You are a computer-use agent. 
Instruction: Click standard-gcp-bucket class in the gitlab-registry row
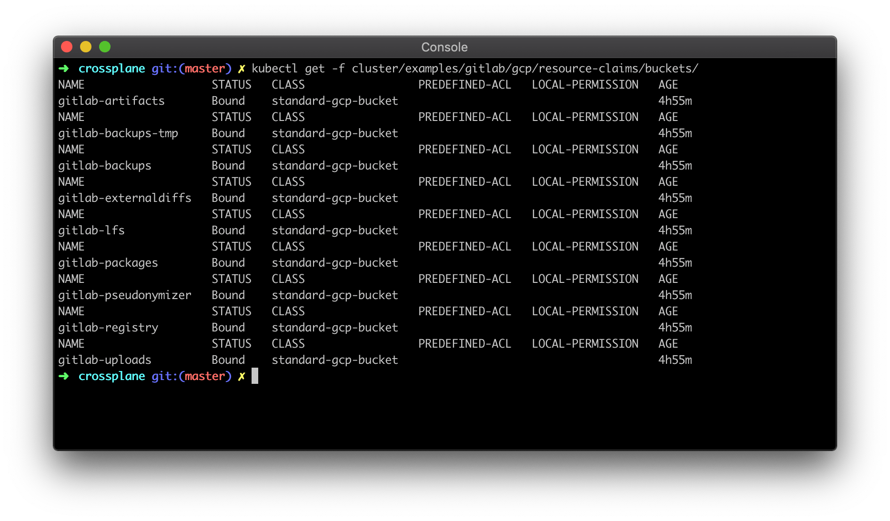tap(335, 328)
